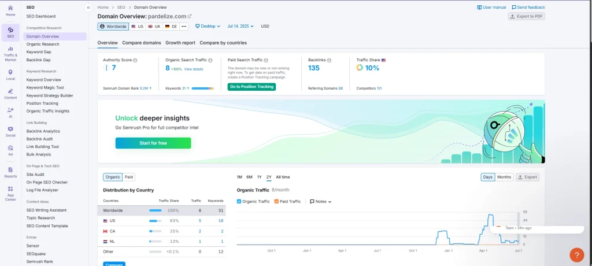This screenshot has height=266, width=592.
Task: Click the Organic Search Traffic info icon
Action: click(x=210, y=60)
